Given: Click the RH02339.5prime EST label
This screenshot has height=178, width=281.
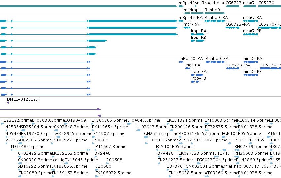Looking at the screenshot, I should point(251,147).
